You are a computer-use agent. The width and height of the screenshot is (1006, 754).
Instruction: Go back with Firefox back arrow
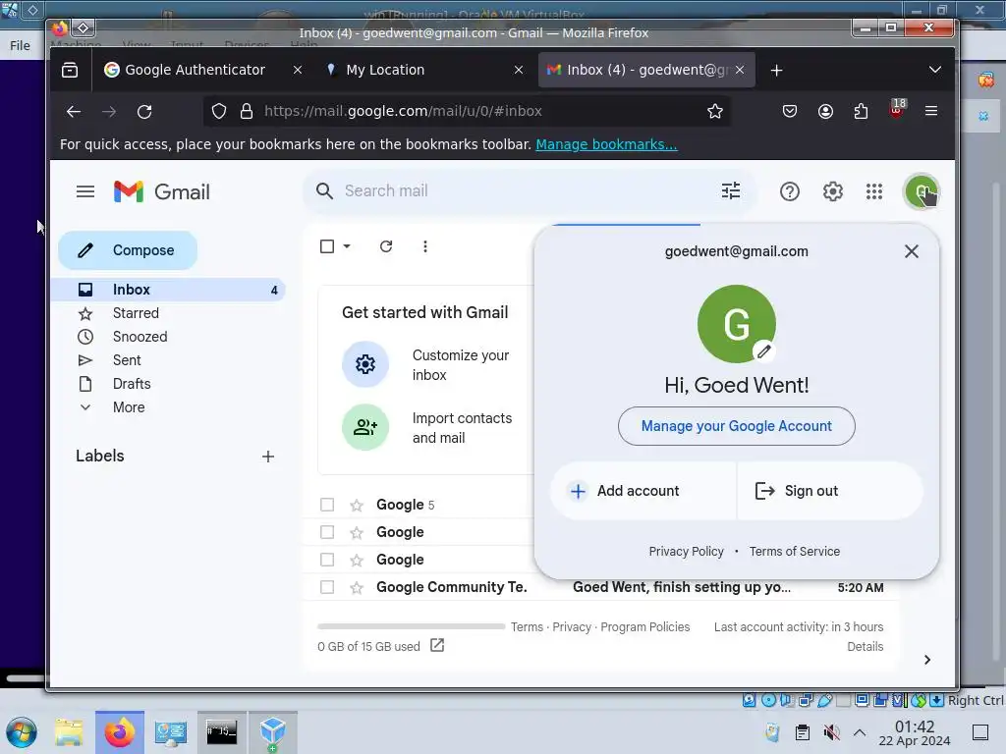[73, 112]
